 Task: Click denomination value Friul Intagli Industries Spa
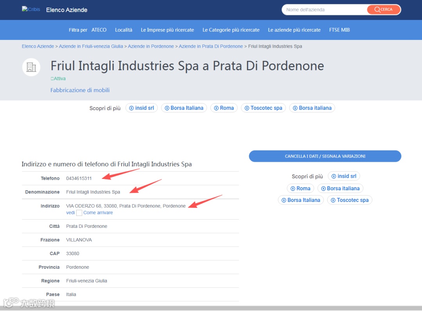[93, 192]
